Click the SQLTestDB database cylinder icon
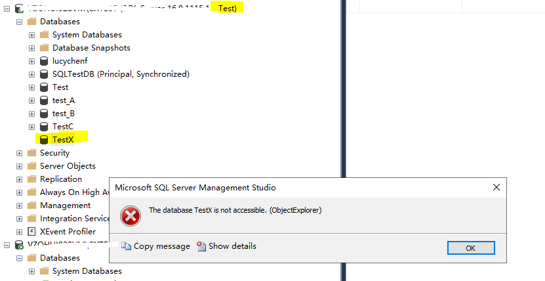The height and width of the screenshot is (281, 545). pyautogui.click(x=44, y=74)
